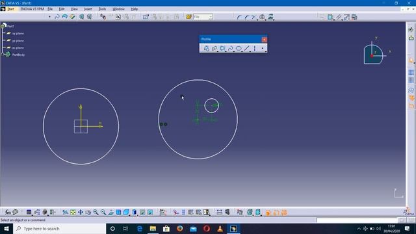
Task: Toggle Snap to Point on right toolbar
Action: 411,80
